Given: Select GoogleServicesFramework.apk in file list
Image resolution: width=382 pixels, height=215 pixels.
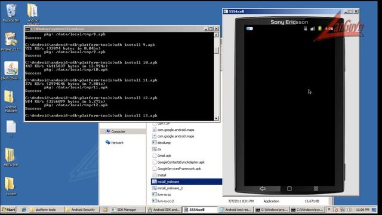Looking at the screenshot, I should click(177, 168).
